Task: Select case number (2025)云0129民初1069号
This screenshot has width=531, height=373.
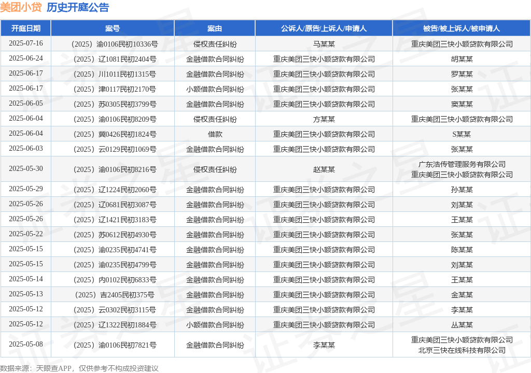Action: pyautogui.click(x=115, y=149)
